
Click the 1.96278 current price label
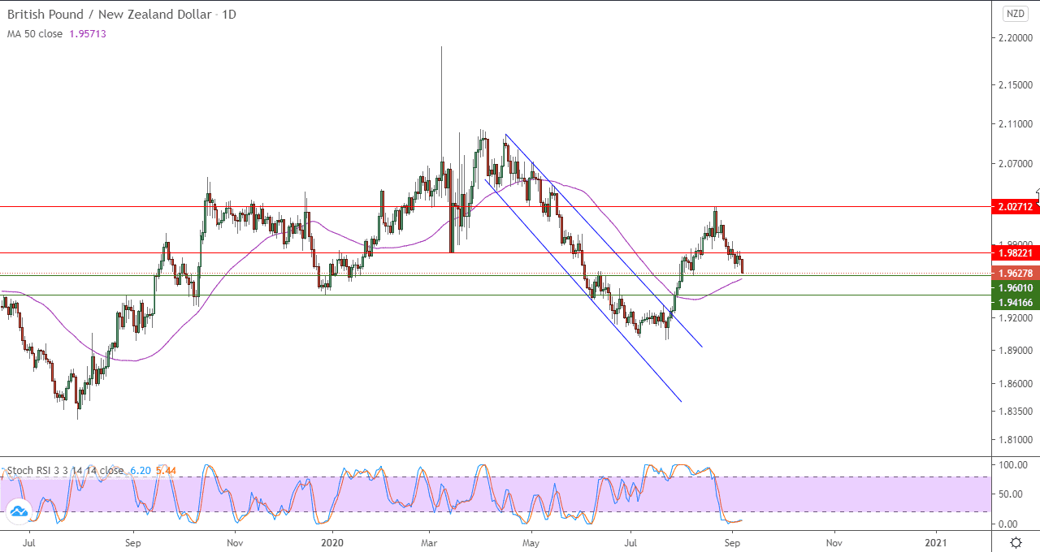pos(1016,274)
